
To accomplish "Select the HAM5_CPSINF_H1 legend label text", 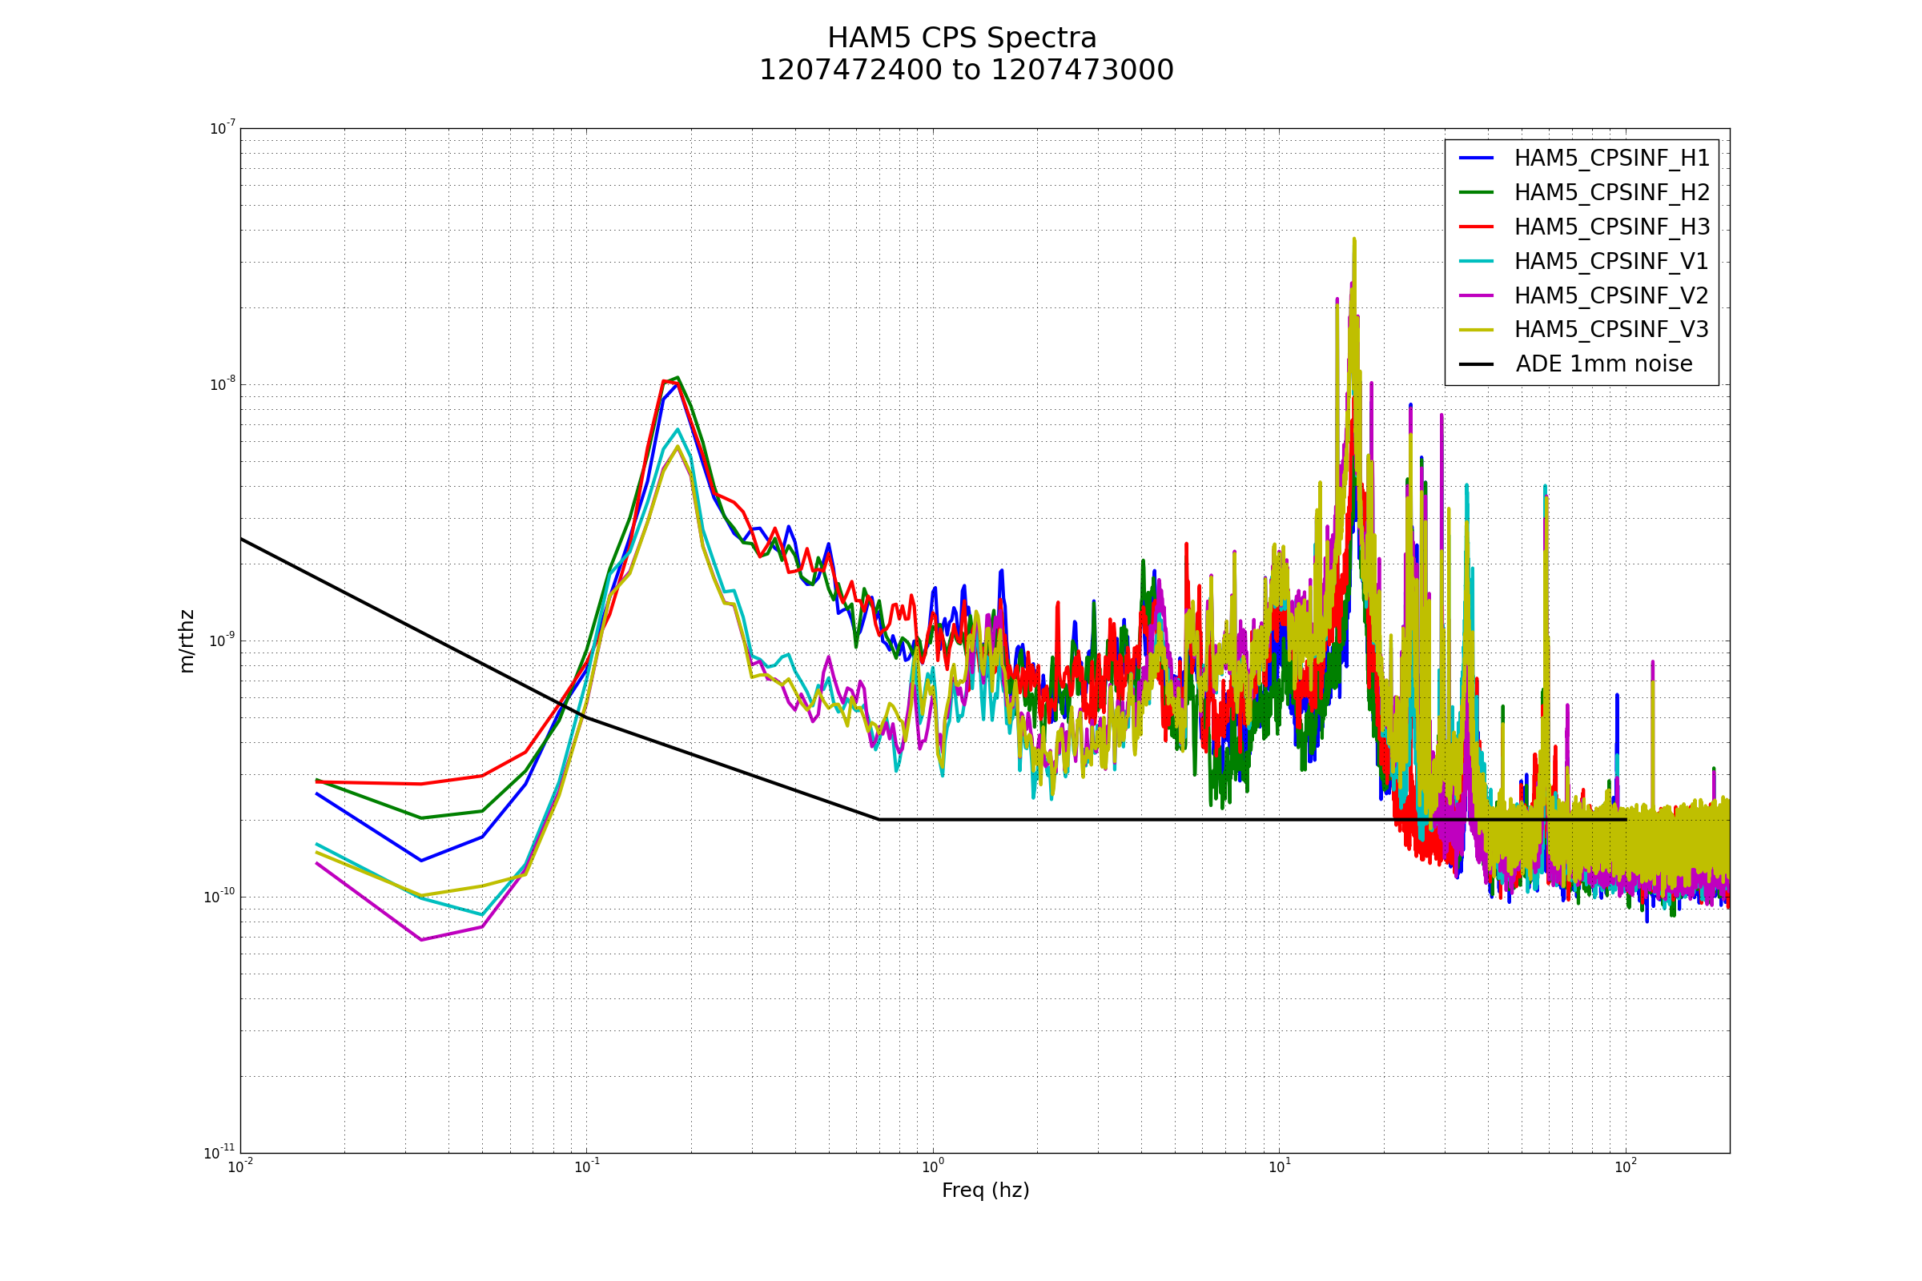I will coord(1611,159).
